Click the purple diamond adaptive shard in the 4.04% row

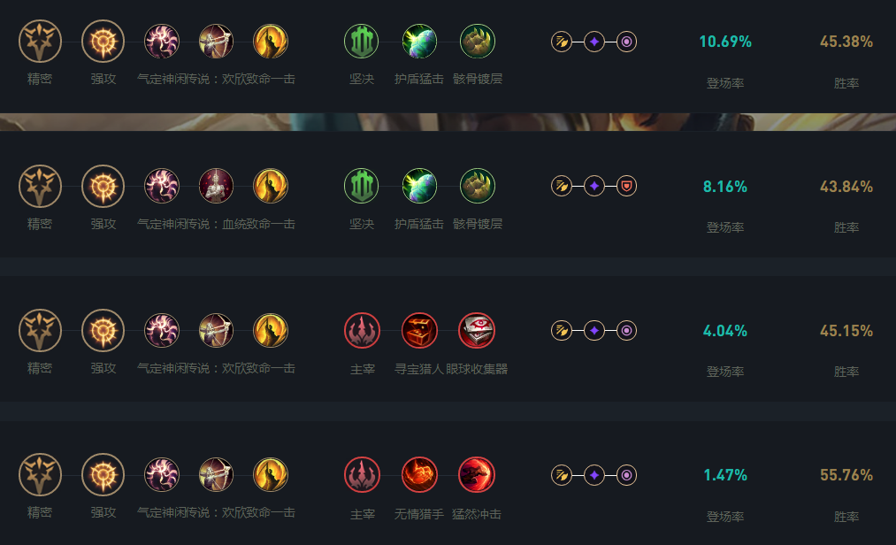(594, 331)
